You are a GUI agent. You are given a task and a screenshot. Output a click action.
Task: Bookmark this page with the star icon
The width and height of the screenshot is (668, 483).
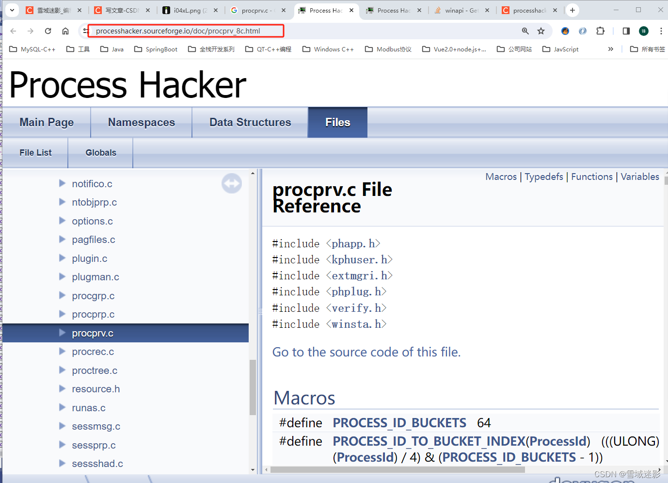pos(541,31)
